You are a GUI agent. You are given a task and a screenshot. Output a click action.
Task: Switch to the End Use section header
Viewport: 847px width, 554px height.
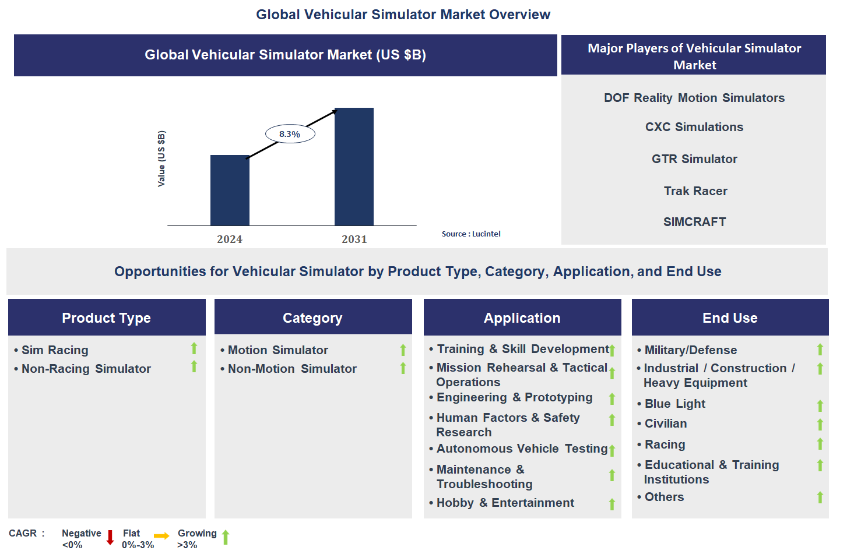729,317
